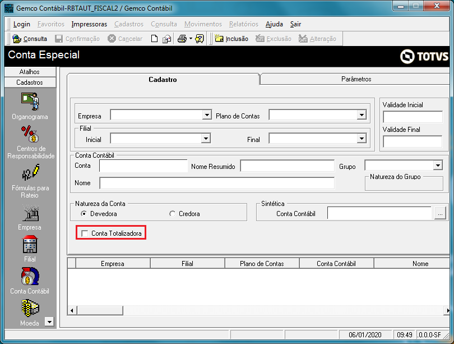This screenshot has height=344, width=454.
Task: Click the Nome grid column header
Action: [x=412, y=263]
